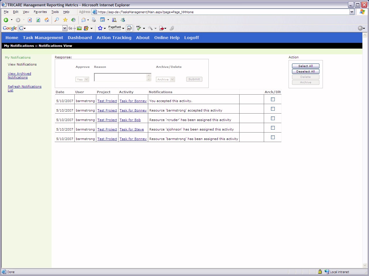The image size is (369, 276).
Task: Expand the Google search box dropdown
Action: click(65, 28)
